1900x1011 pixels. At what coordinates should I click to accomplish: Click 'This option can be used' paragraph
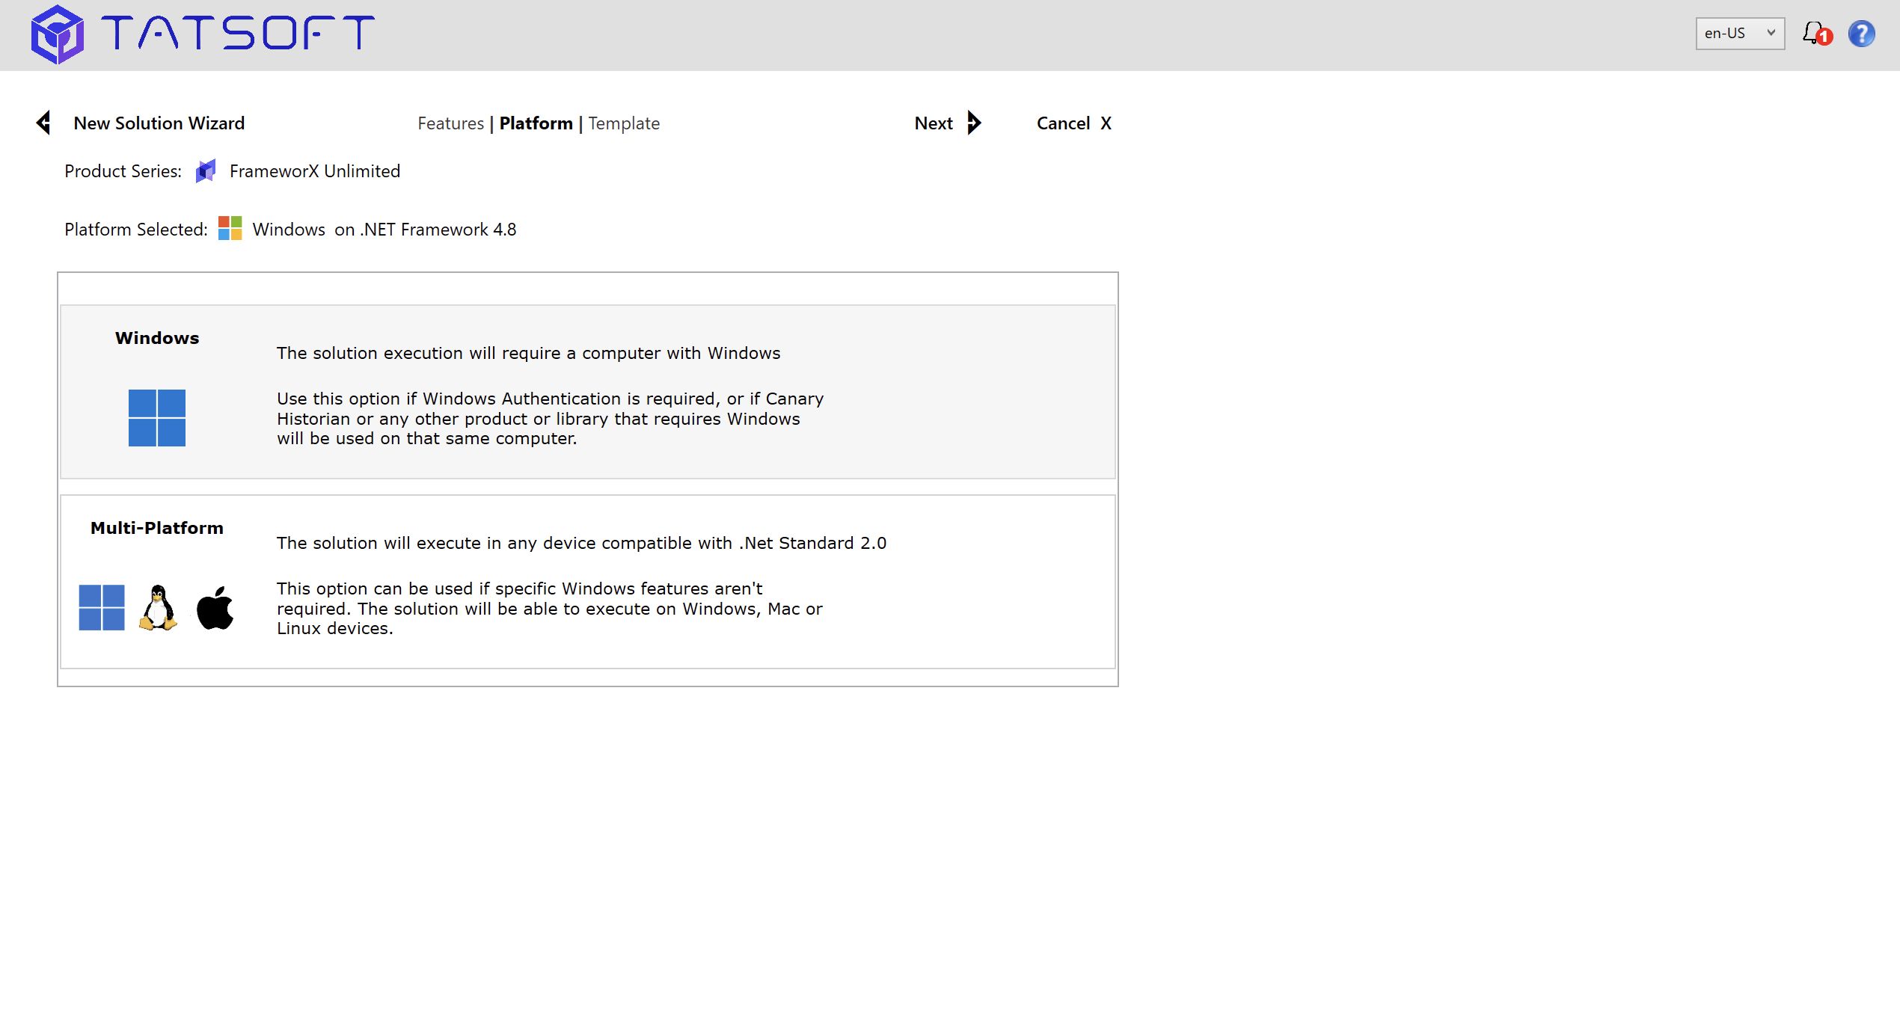tap(549, 609)
